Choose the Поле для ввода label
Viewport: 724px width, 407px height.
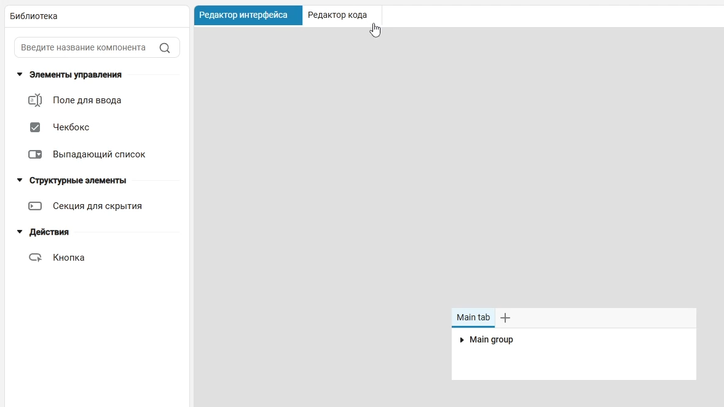(x=87, y=100)
